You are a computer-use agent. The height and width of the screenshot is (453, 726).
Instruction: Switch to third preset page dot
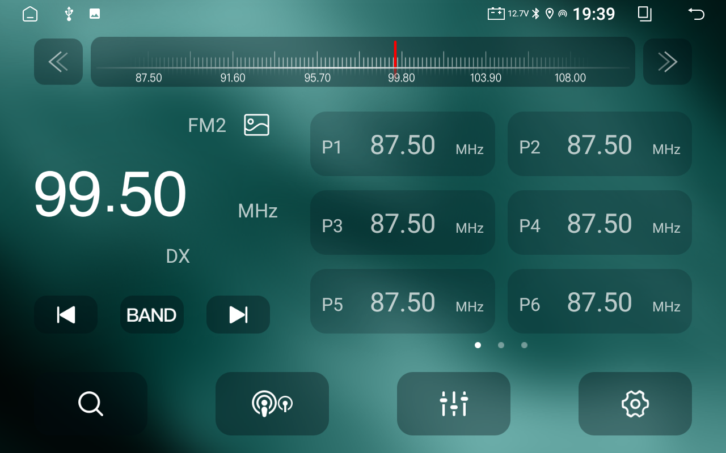click(x=524, y=345)
